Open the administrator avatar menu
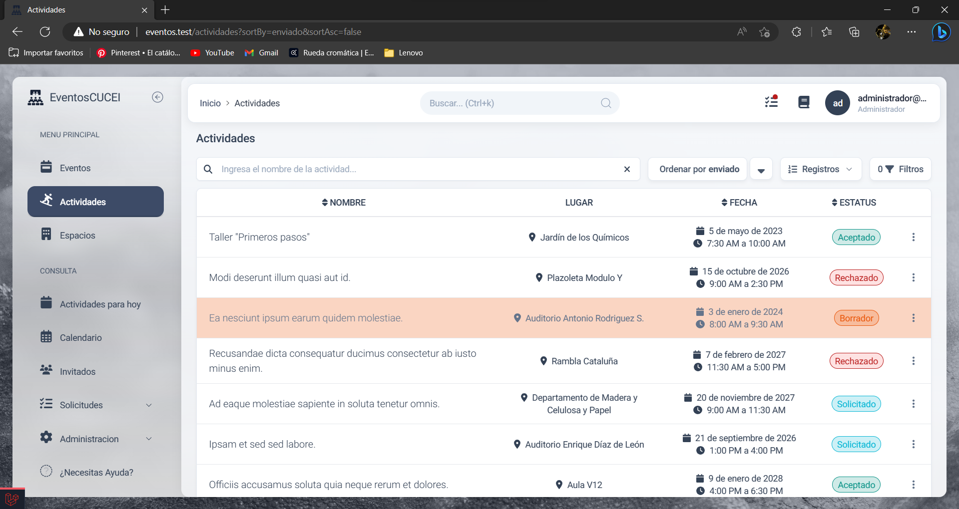This screenshot has width=959, height=509. click(x=837, y=103)
